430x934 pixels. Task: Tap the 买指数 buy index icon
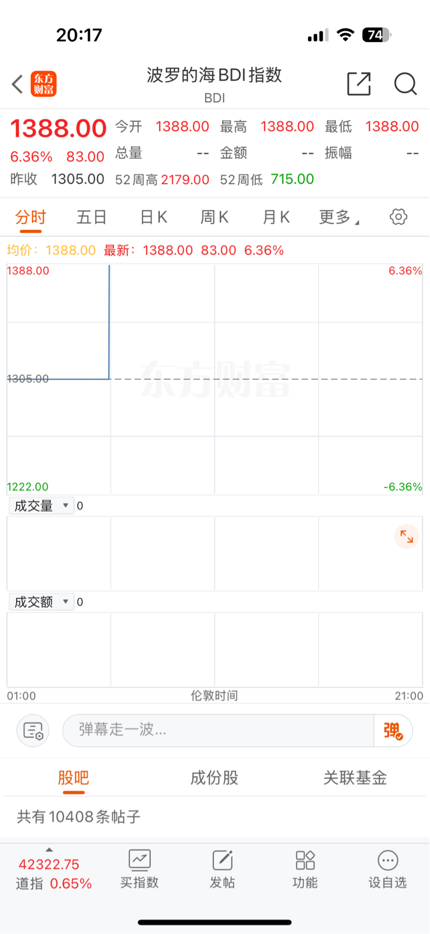139,869
